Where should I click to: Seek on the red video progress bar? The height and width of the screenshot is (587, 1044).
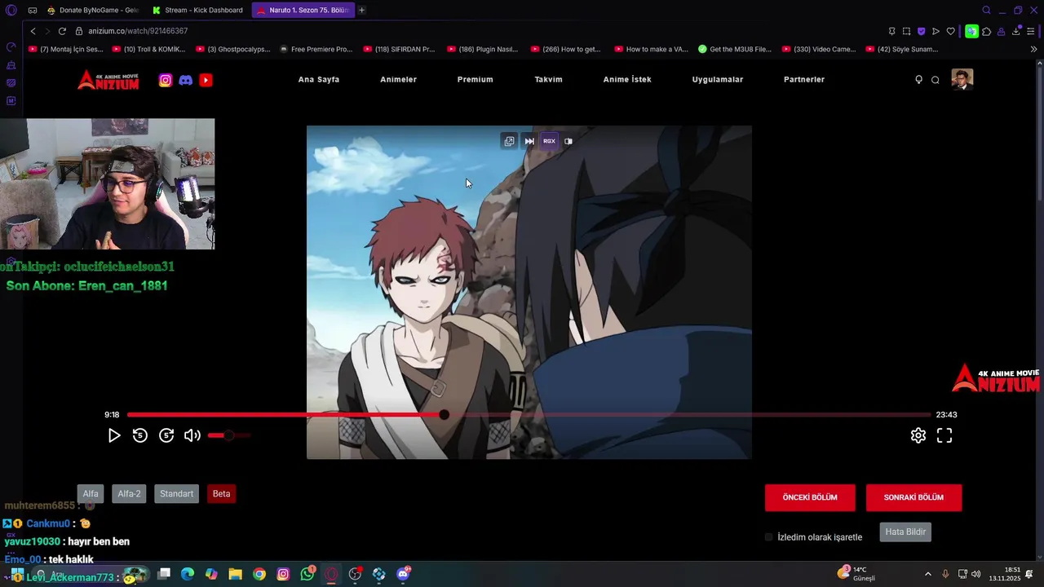pyautogui.click(x=529, y=415)
